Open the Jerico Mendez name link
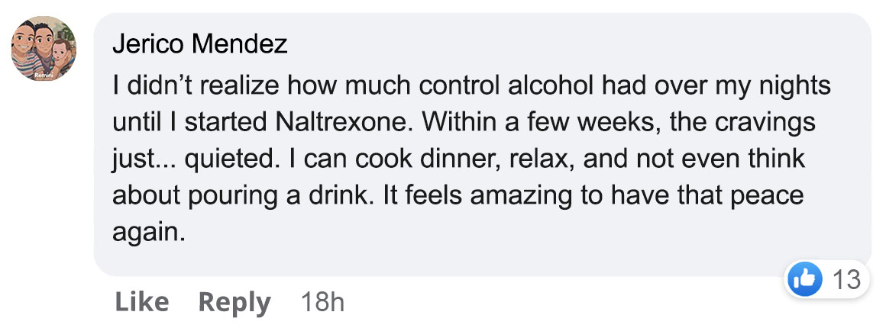Screen dimensions: 886x328 [x=199, y=45]
